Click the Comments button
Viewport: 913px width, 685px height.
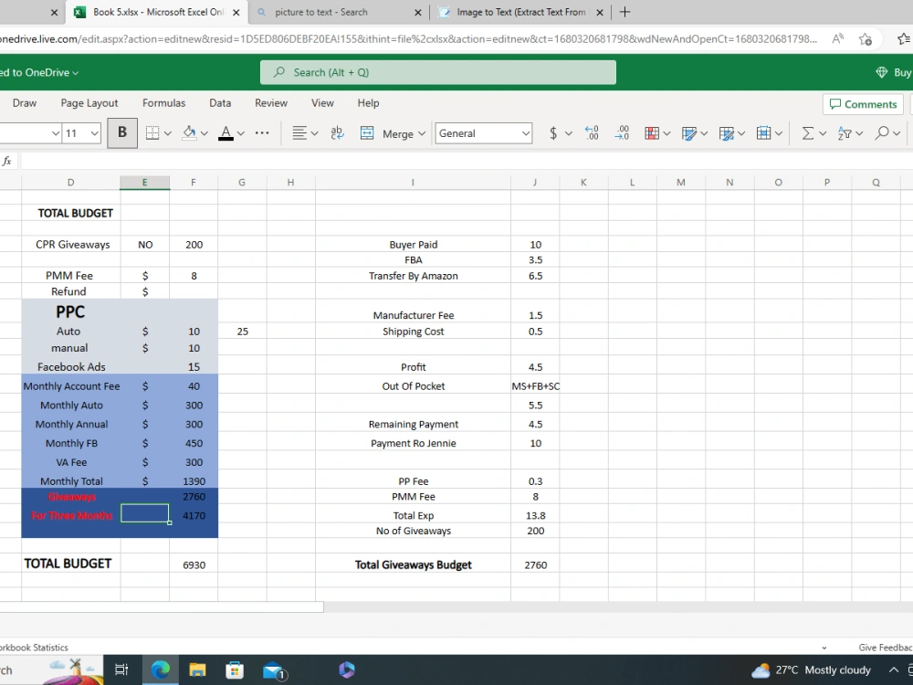tap(863, 104)
